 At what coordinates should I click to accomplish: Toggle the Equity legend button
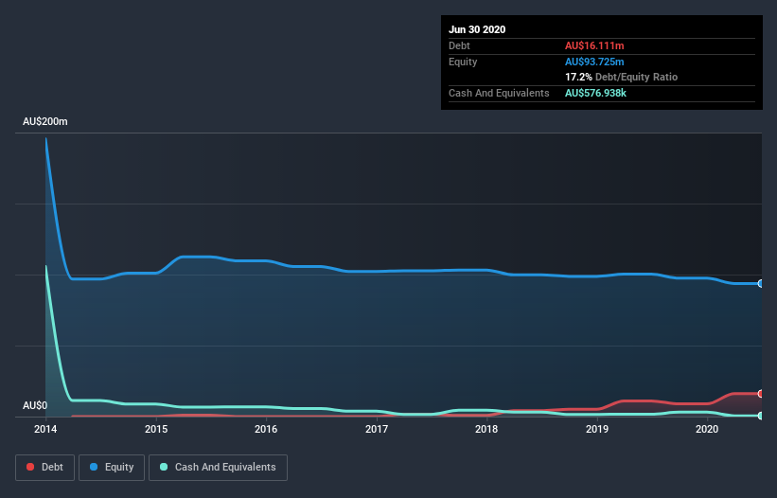[x=112, y=468]
